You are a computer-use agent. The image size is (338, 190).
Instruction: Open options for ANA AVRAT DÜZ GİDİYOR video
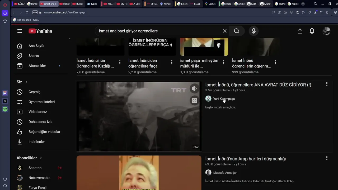(327, 84)
